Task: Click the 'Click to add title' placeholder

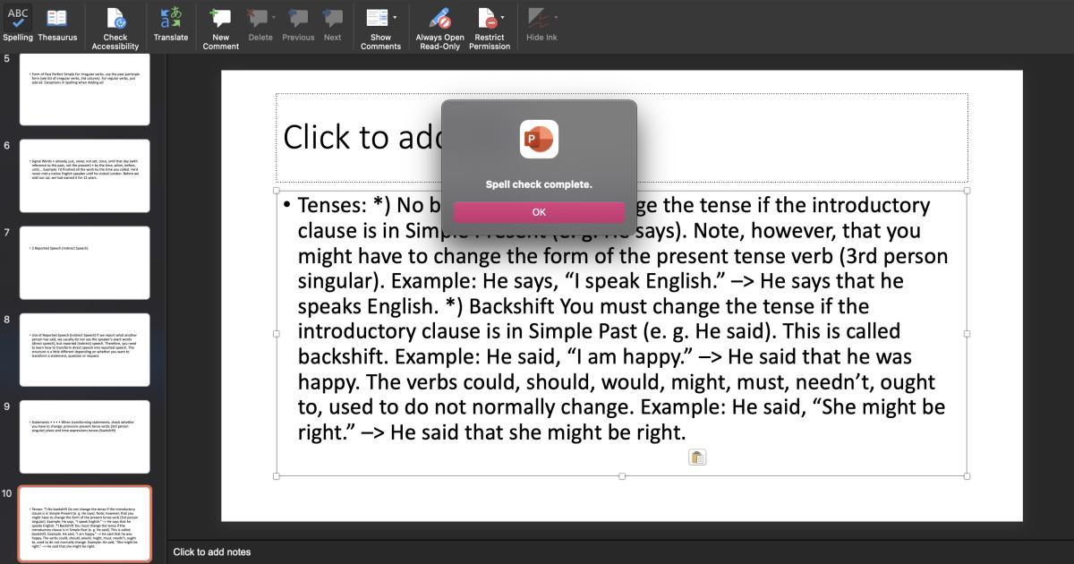Action: [x=358, y=137]
